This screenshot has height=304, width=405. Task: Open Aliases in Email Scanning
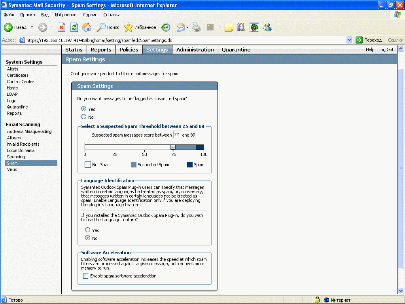tap(14, 138)
